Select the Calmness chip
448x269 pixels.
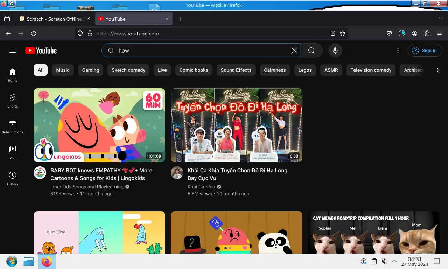(275, 70)
